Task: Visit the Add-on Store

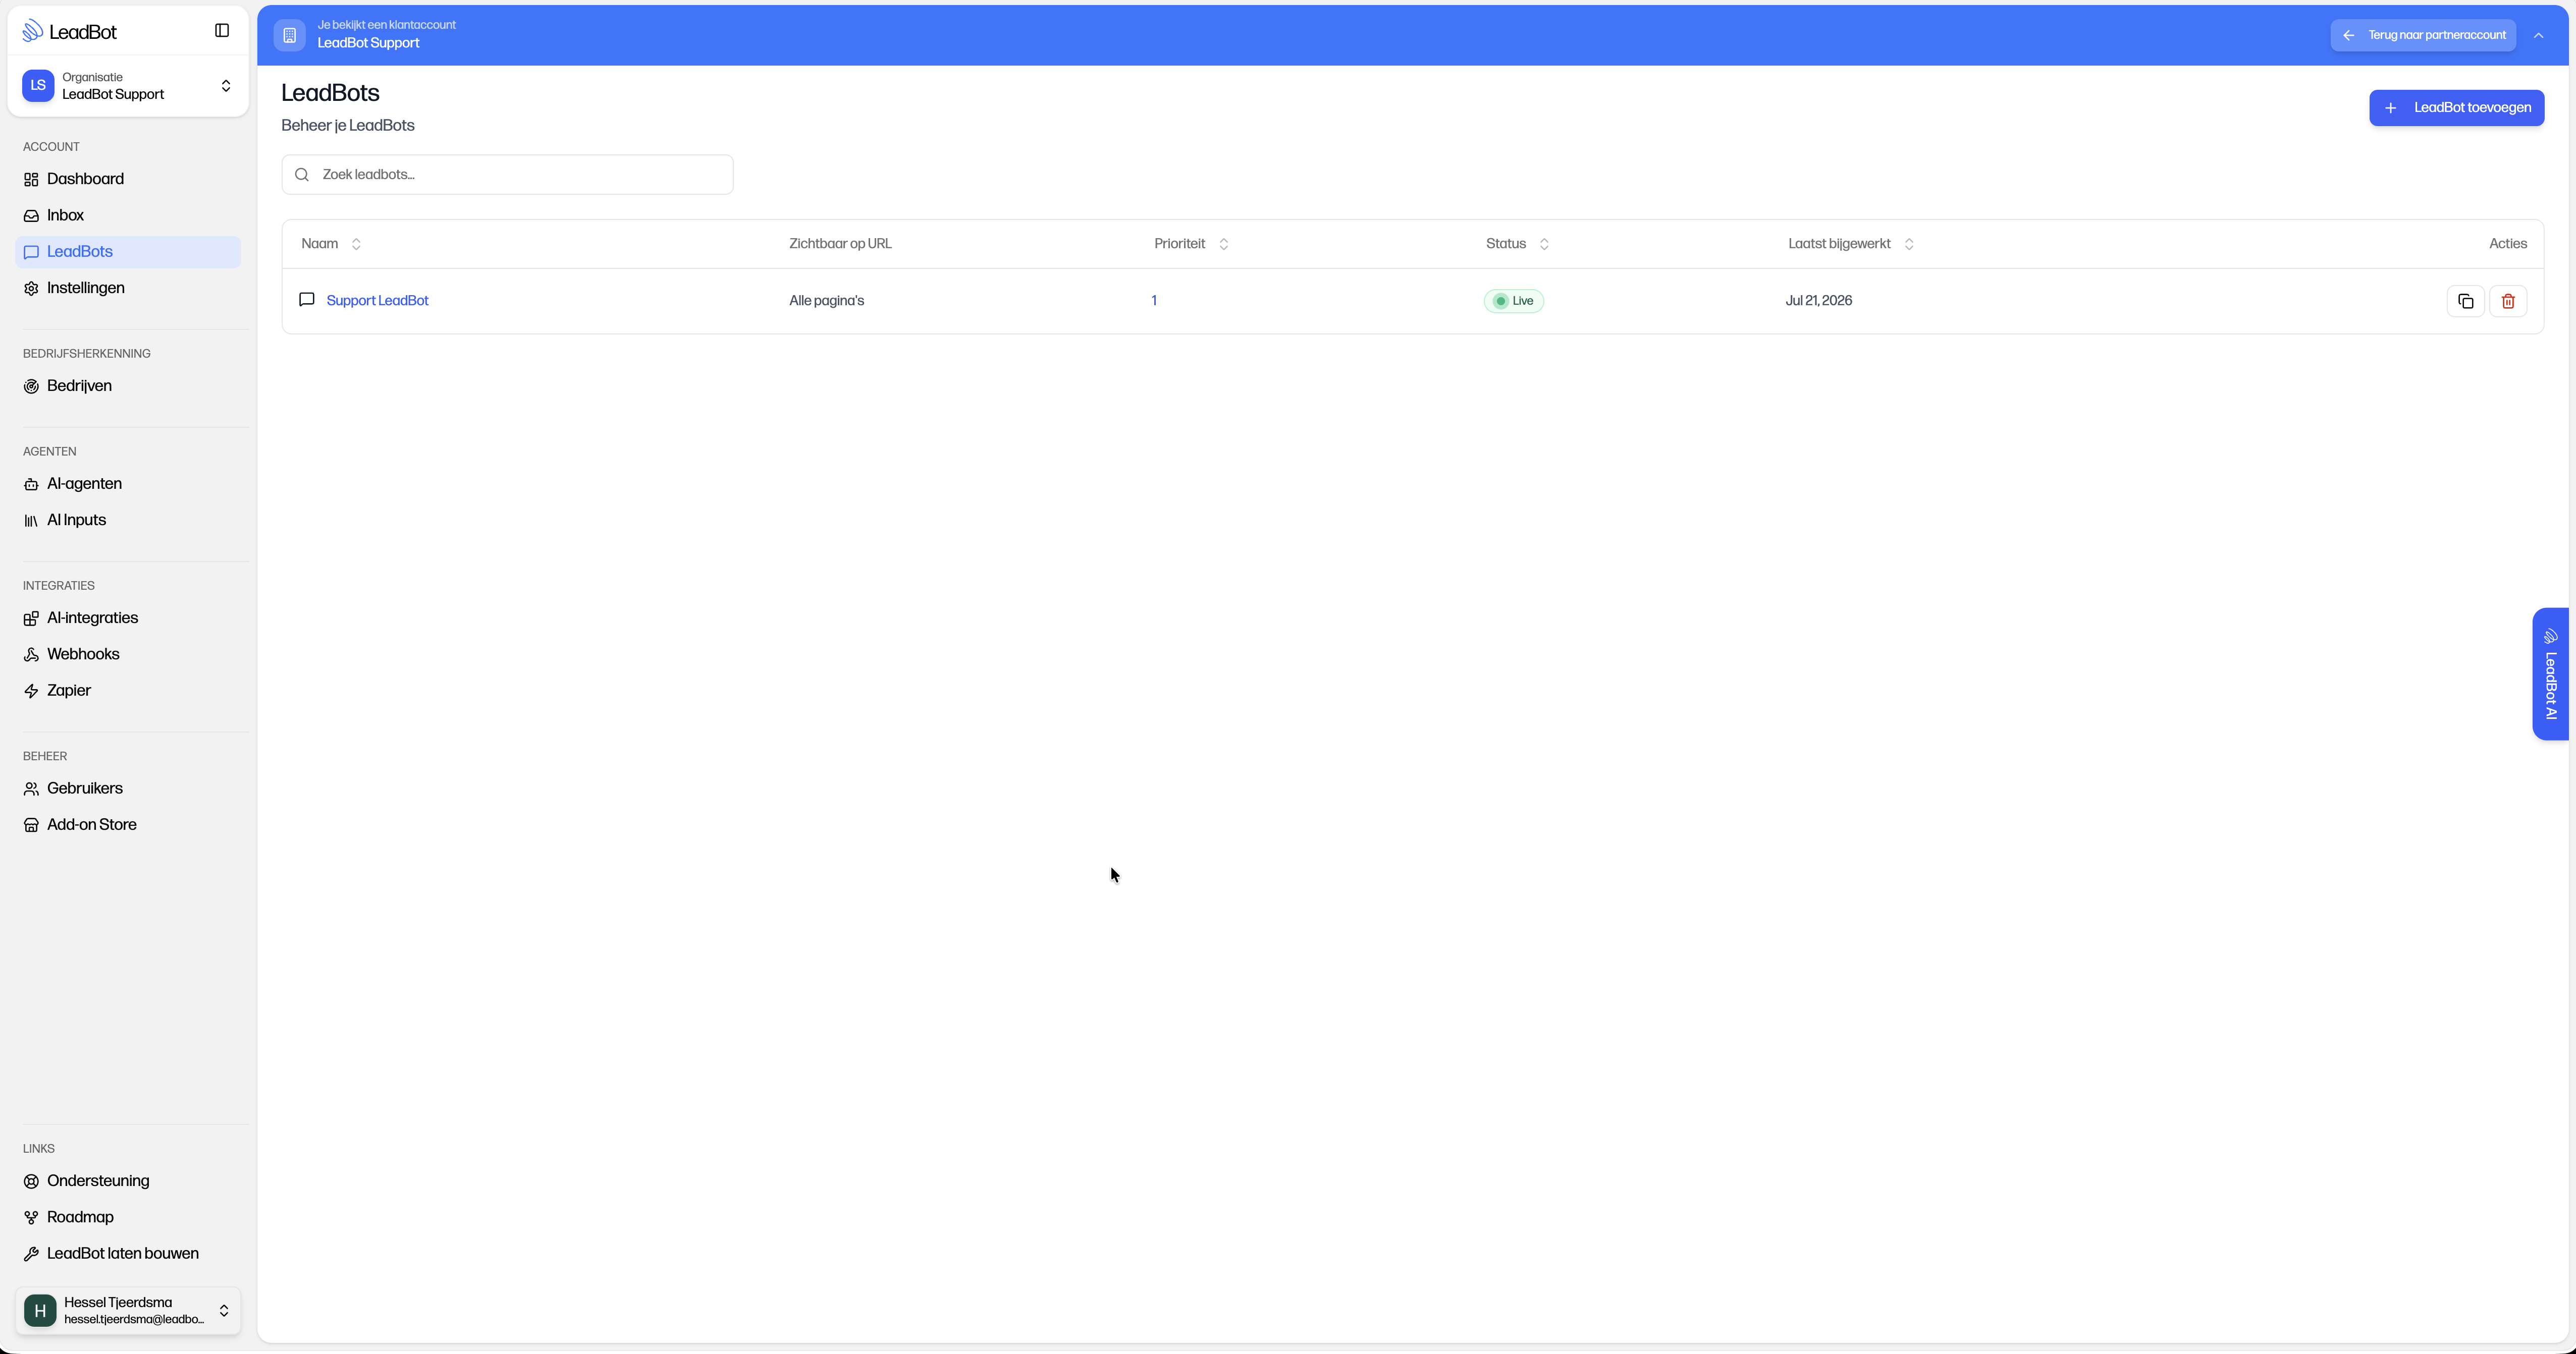Action: point(128,824)
